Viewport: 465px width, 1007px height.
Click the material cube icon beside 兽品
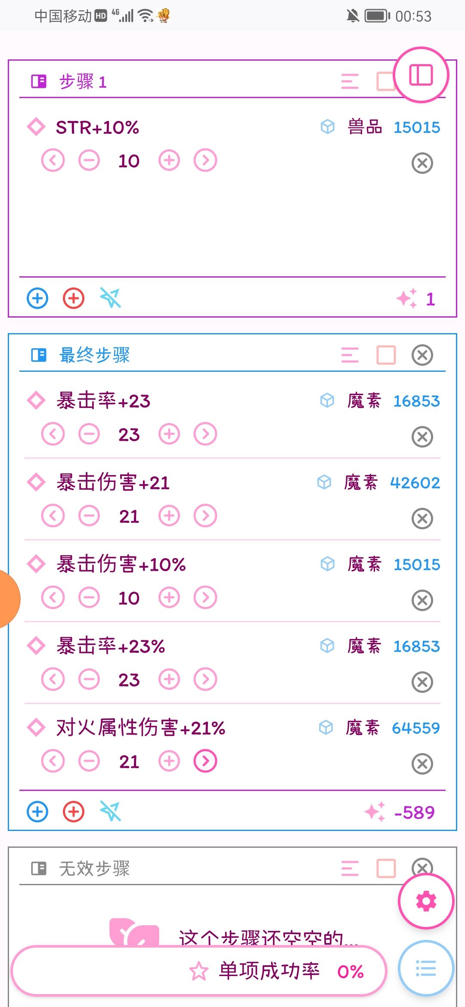click(327, 127)
